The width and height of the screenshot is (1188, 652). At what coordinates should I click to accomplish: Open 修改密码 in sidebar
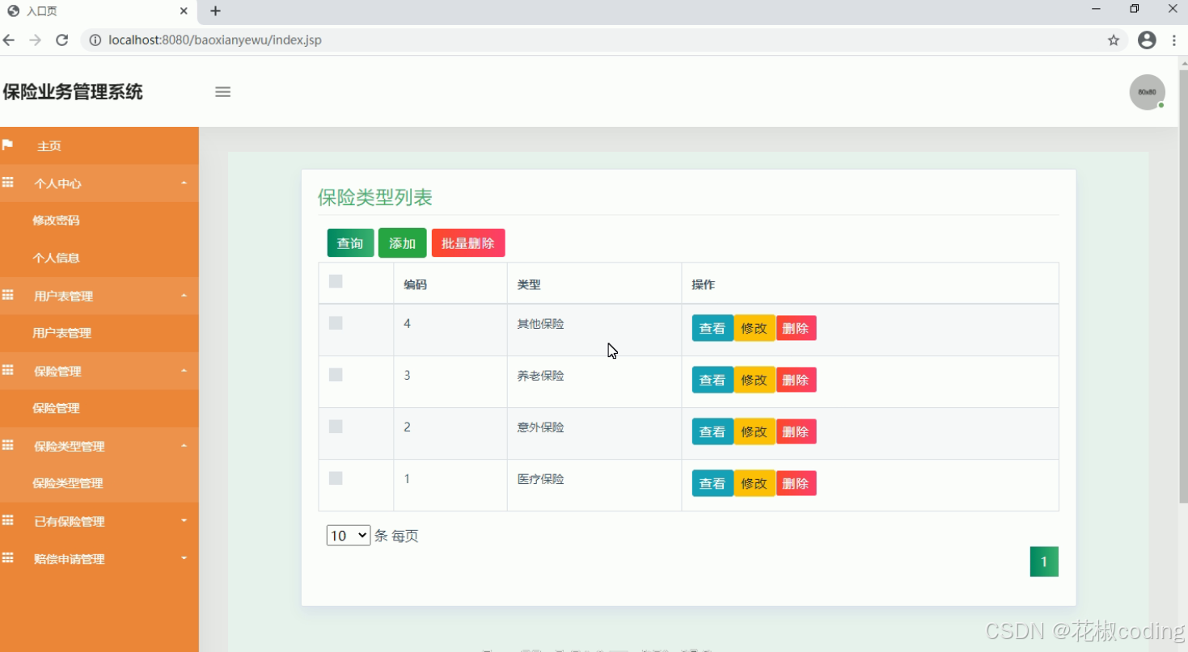pos(56,221)
